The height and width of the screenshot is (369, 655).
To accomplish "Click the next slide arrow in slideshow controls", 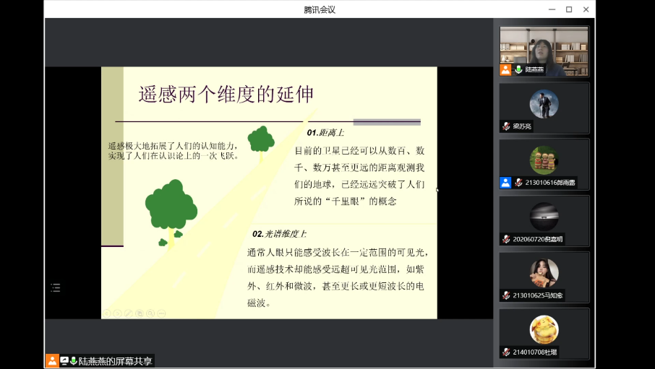I will coord(117,313).
